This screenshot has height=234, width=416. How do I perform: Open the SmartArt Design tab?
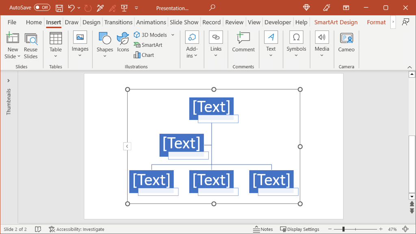[x=336, y=22]
